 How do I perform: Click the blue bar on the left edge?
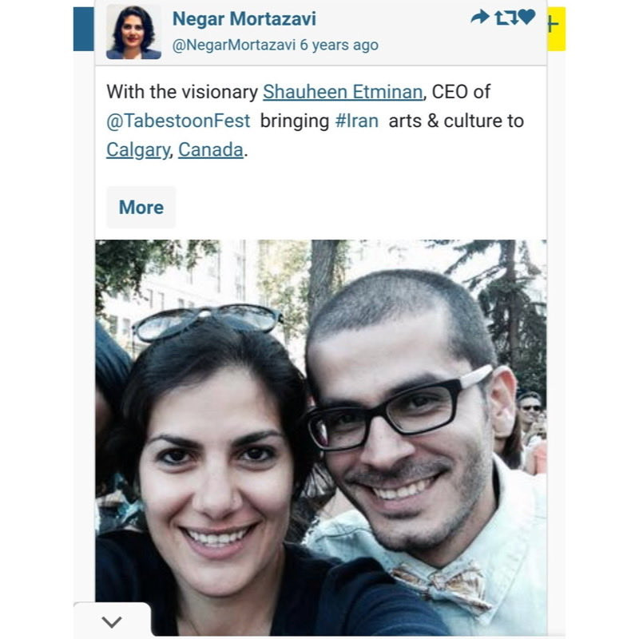(x=84, y=29)
